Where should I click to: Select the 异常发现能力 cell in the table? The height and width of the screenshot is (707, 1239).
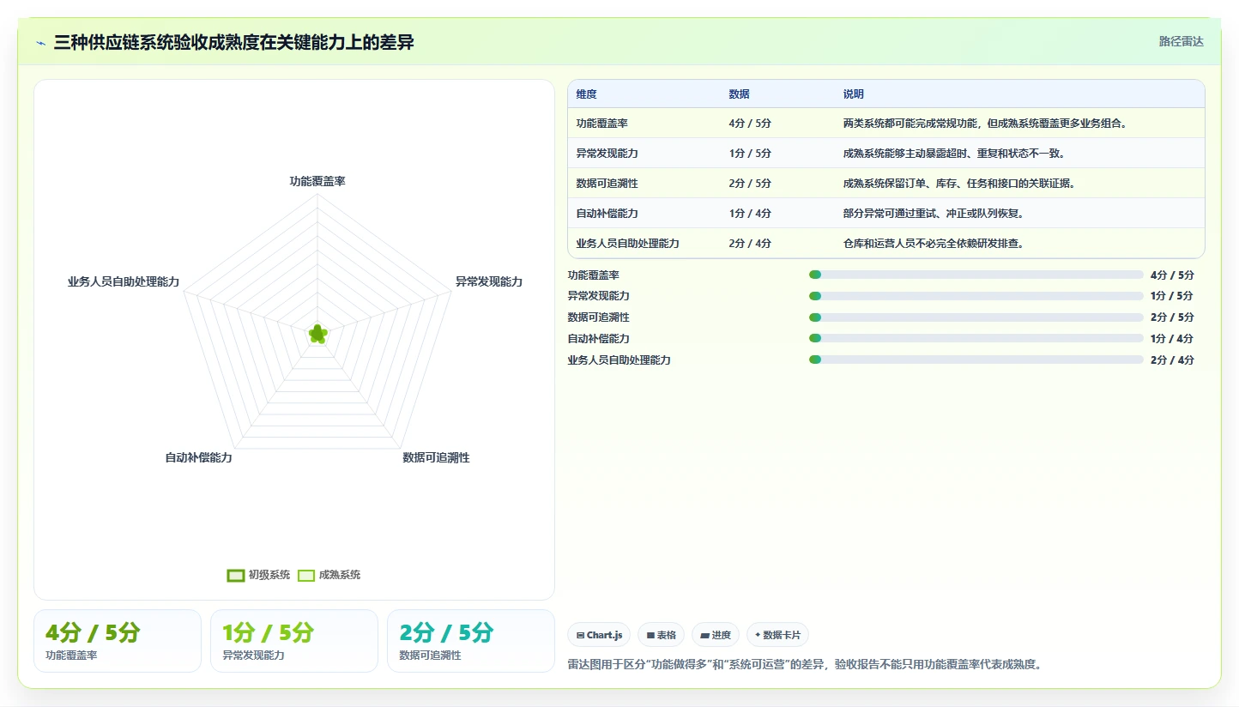(x=644, y=153)
